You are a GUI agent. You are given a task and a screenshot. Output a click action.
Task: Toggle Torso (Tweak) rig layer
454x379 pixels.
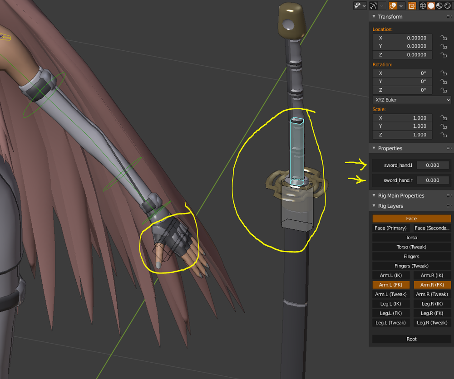click(411, 247)
